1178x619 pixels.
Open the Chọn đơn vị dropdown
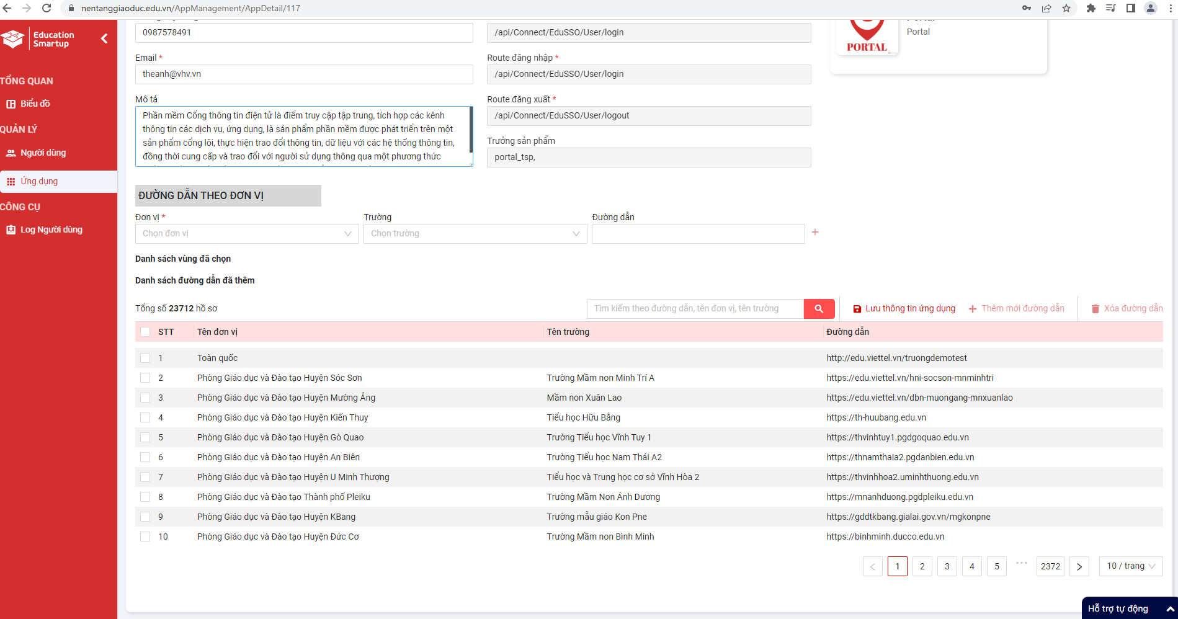[246, 234]
